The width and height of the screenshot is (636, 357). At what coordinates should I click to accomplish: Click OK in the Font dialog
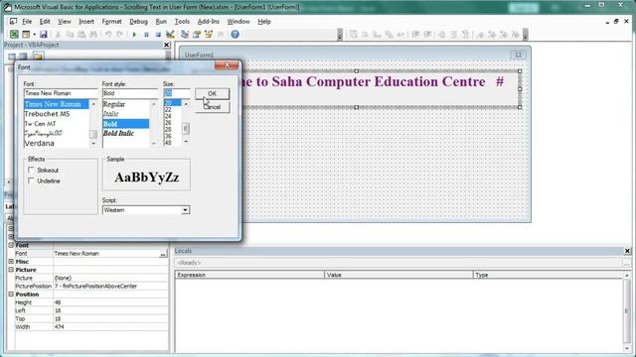point(212,93)
